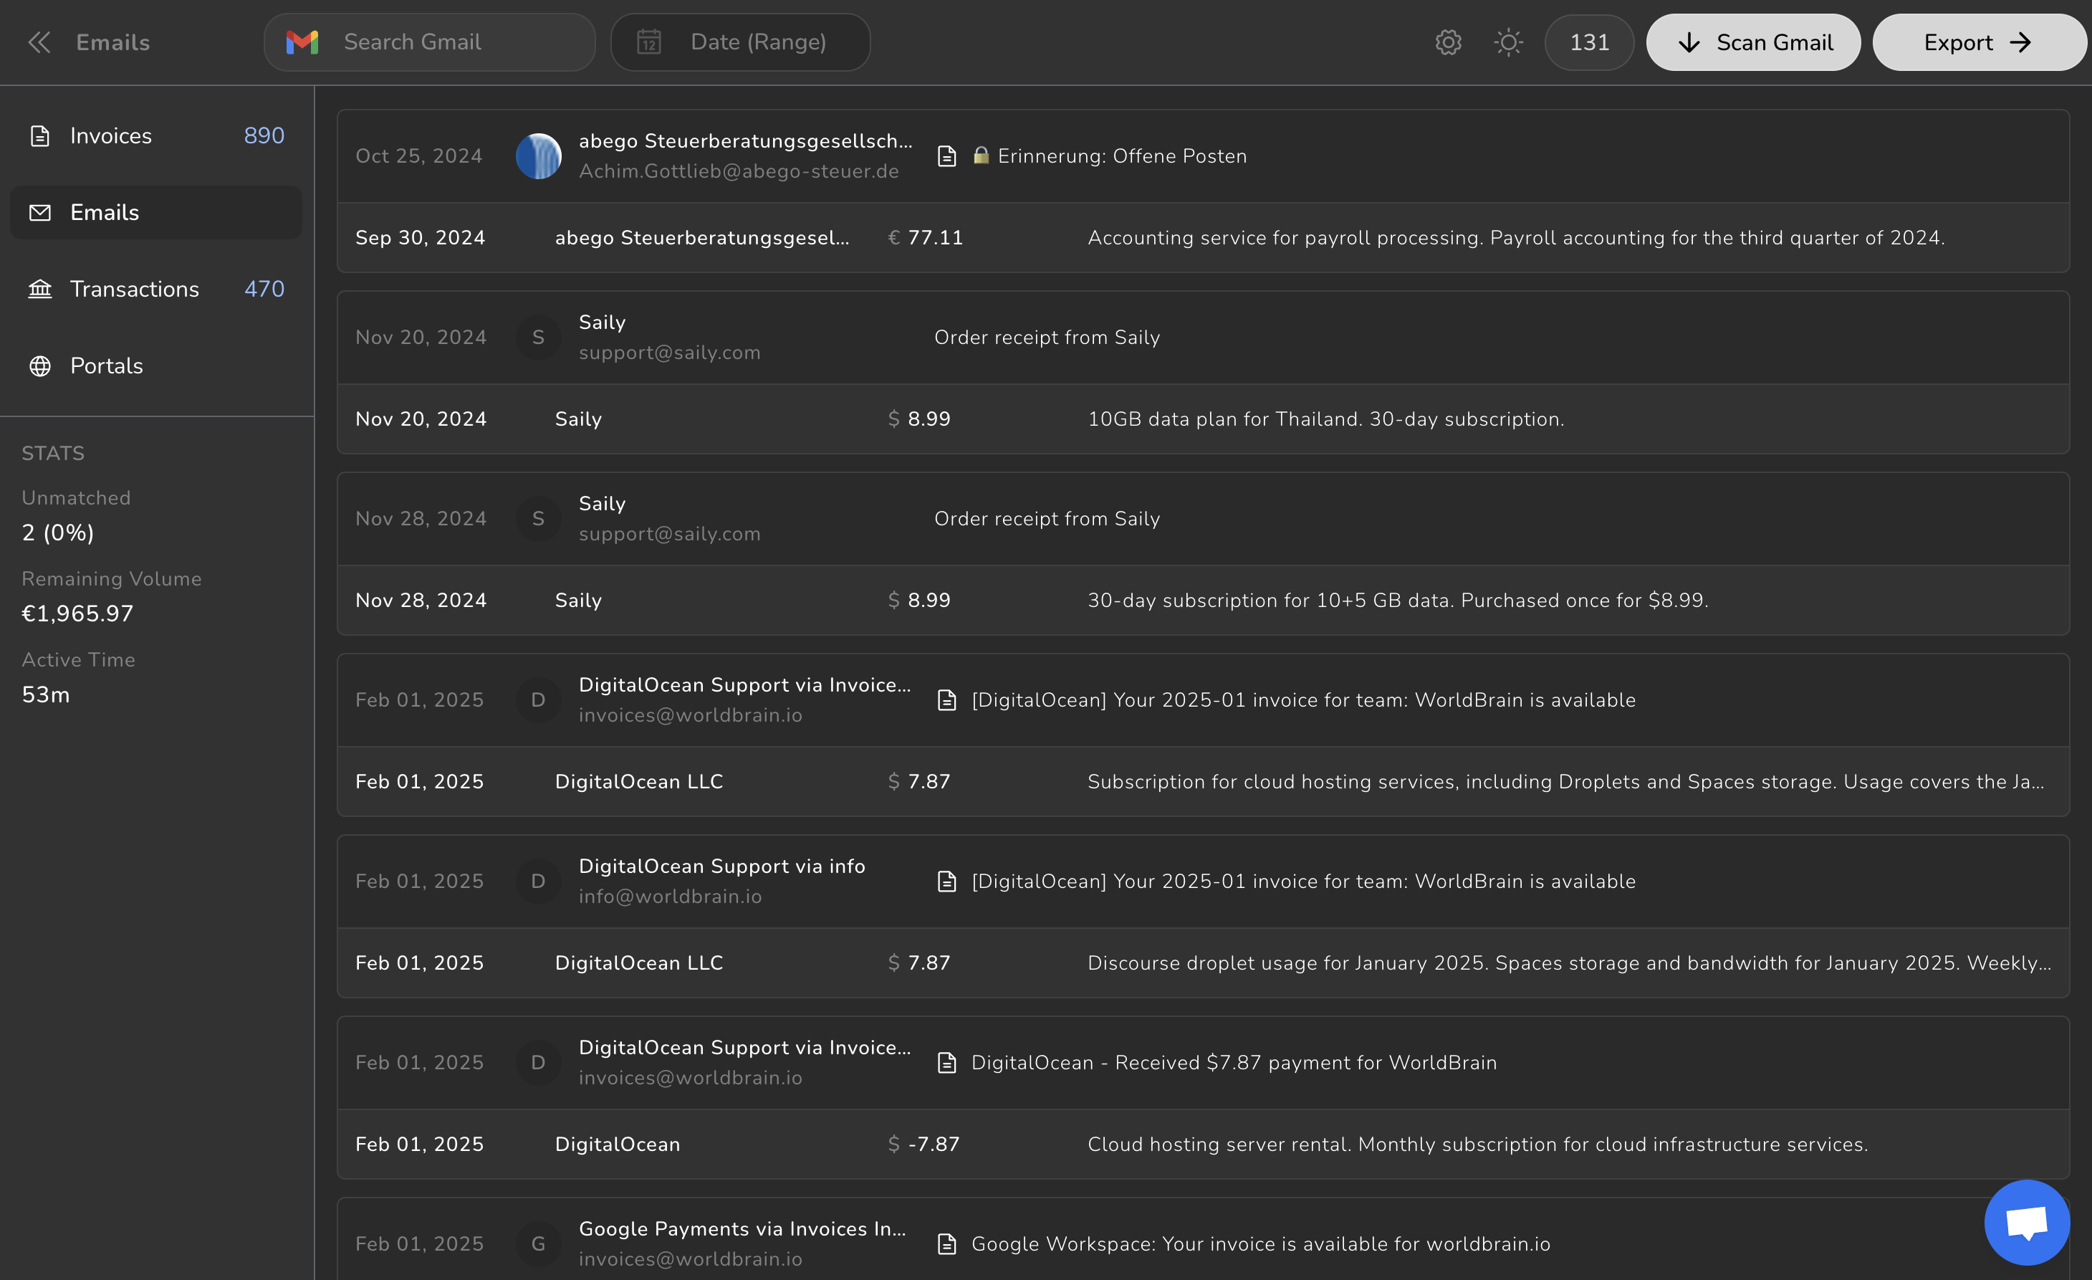Click document icon on Google Workspace invoice email
This screenshot has height=1280, width=2092.
(946, 1243)
